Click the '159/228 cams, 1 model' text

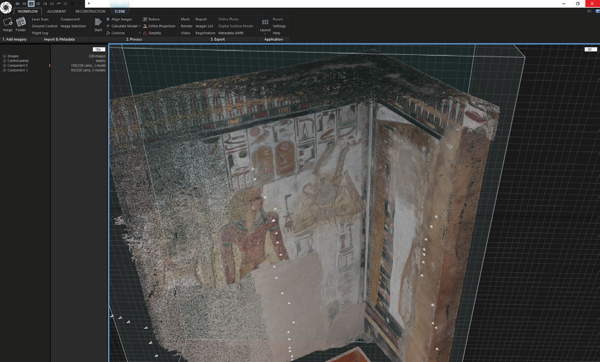pyautogui.click(x=88, y=65)
